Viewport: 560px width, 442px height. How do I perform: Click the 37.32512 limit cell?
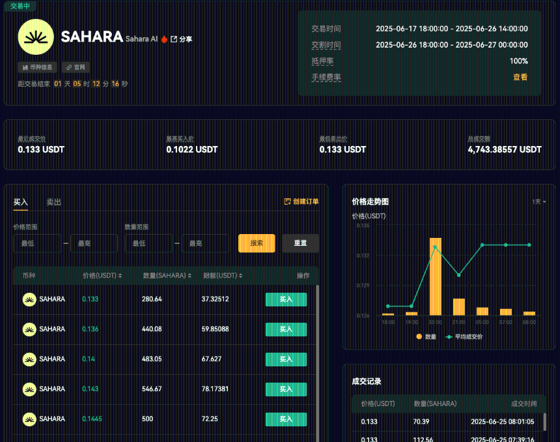215,299
